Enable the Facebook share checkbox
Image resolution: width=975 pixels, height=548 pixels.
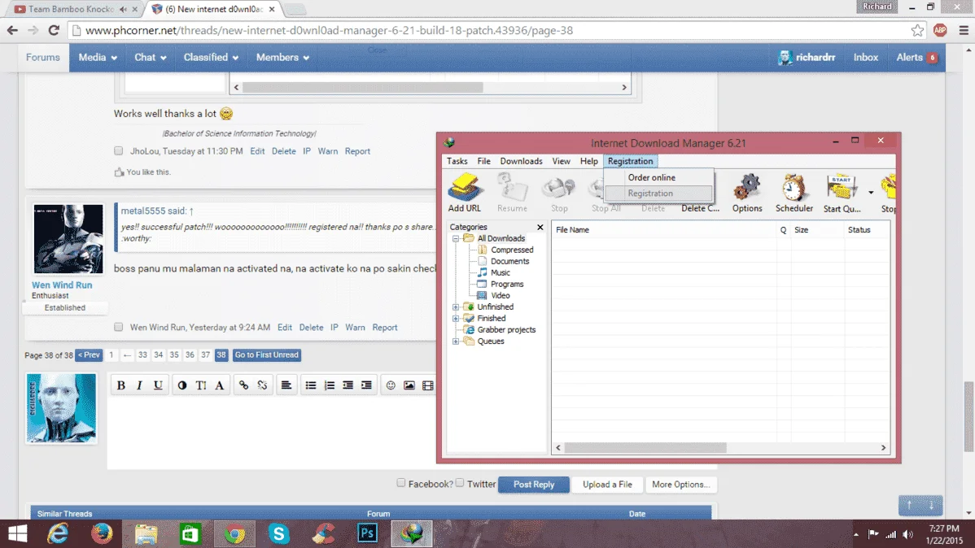pos(401,483)
